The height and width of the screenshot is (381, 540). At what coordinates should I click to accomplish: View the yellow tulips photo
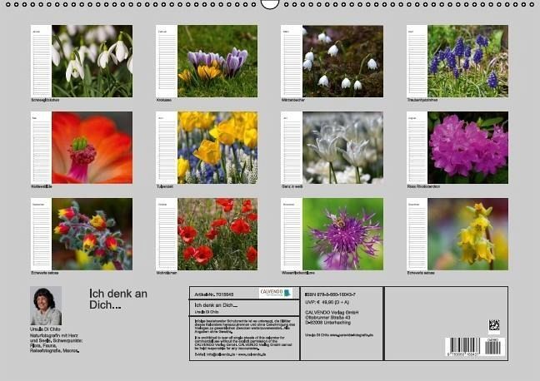pyautogui.click(x=217, y=147)
